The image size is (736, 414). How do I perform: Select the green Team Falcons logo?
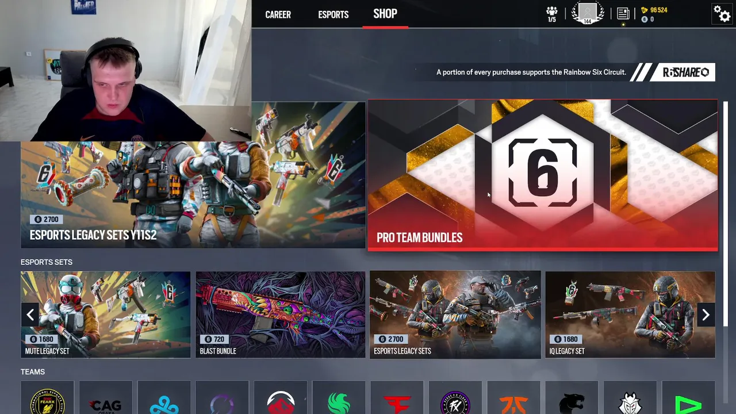(x=339, y=398)
